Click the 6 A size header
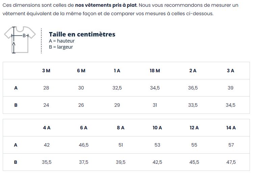The width and height of the screenshot is (259, 179). tap(84, 128)
